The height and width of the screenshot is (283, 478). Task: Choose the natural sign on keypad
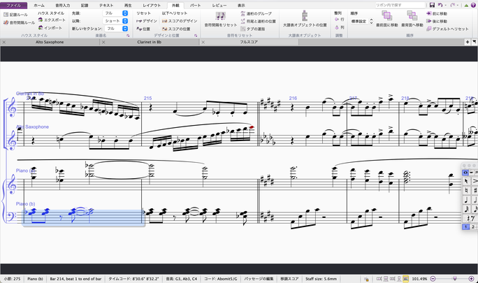click(466, 191)
